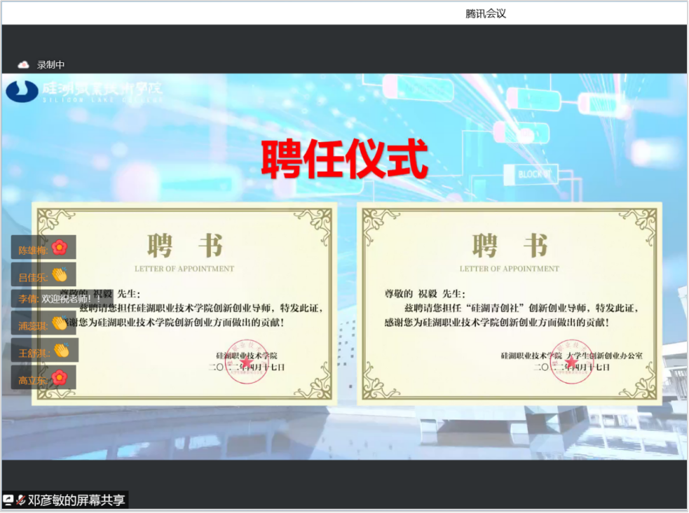Screen dimensions: 689x513
Task: Click the name 高立东 in chat
Action: pyautogui.click(x=33, y=381)
